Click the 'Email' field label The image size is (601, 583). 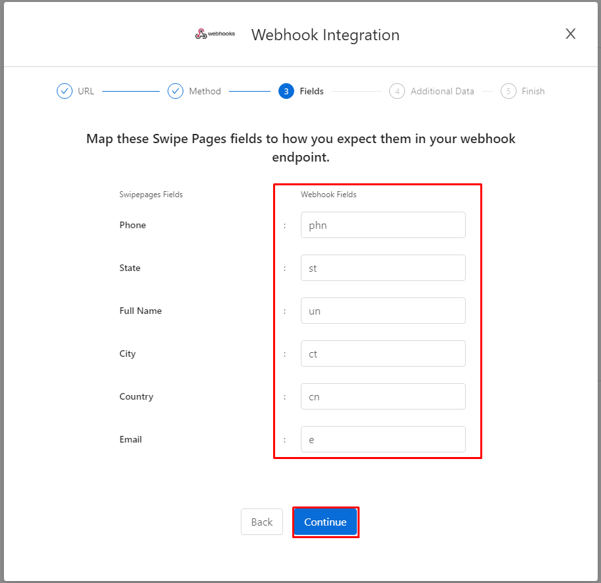[x=131, y=439]
